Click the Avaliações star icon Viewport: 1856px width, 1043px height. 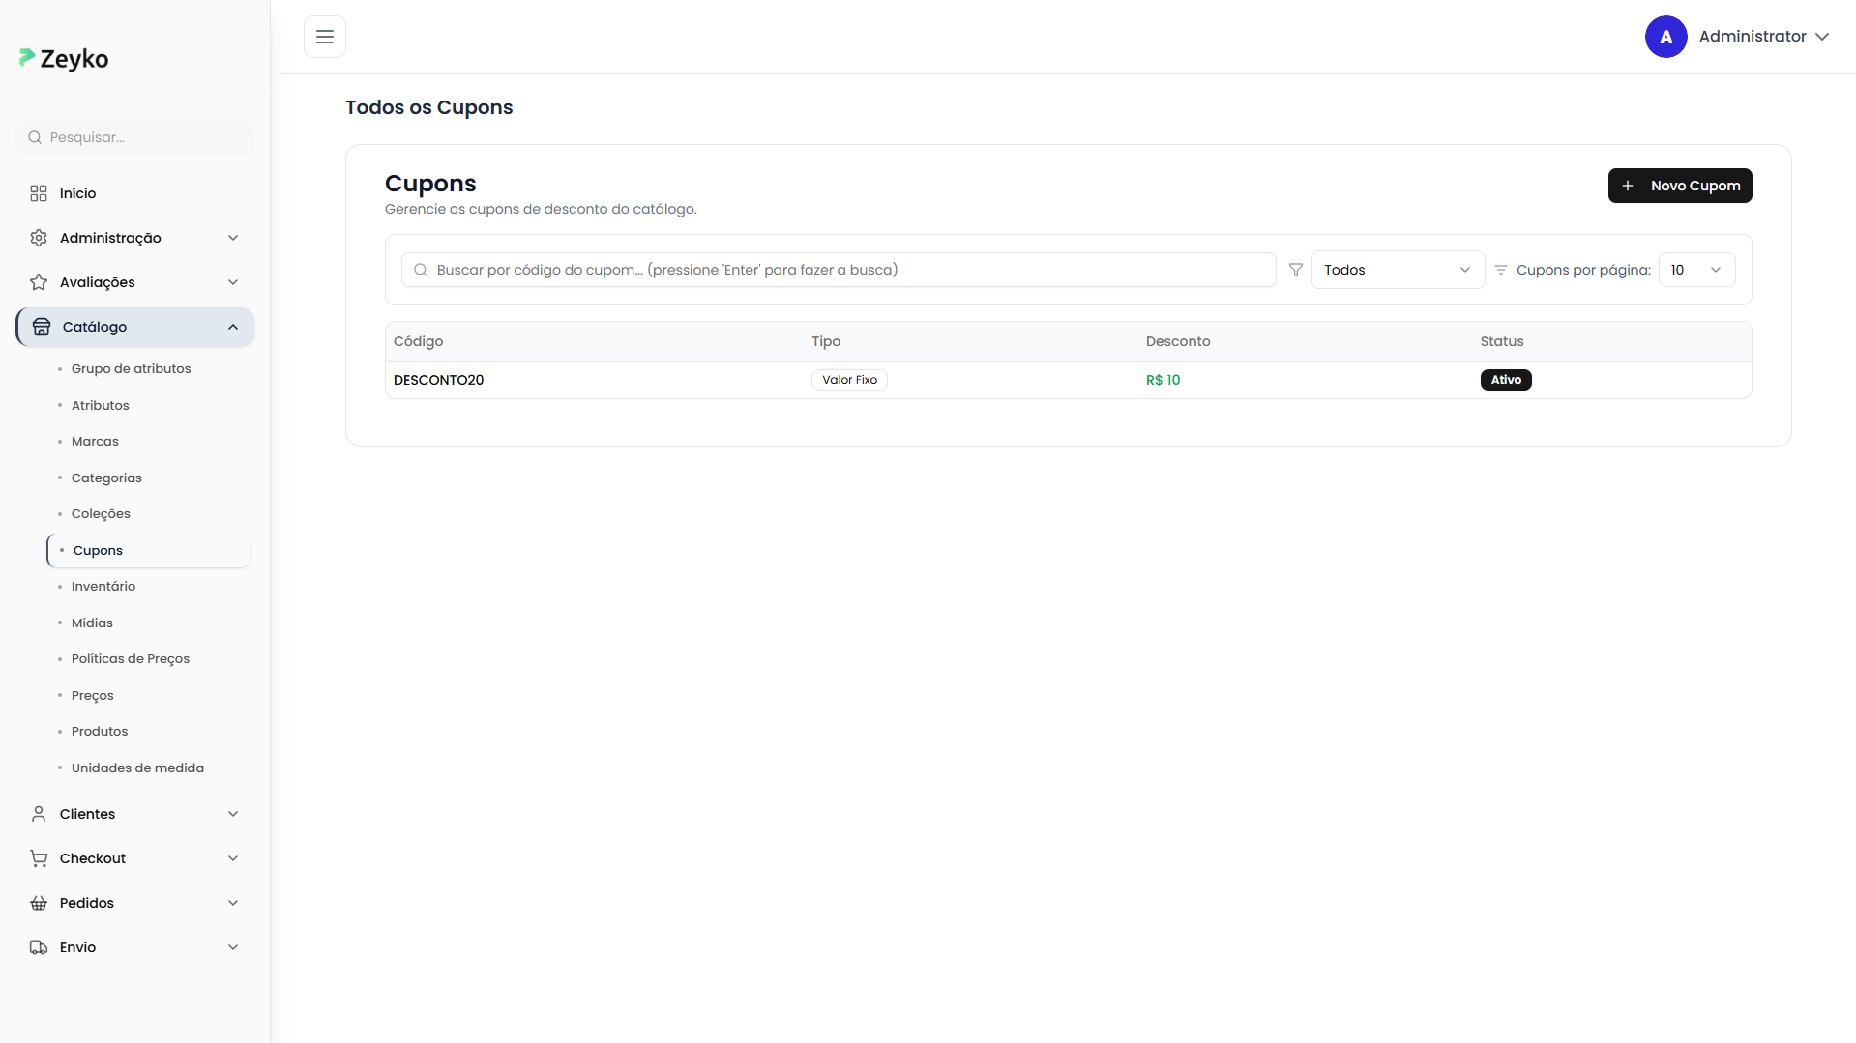[39, 282]
